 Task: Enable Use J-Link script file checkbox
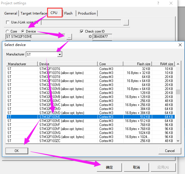[8, 22]
